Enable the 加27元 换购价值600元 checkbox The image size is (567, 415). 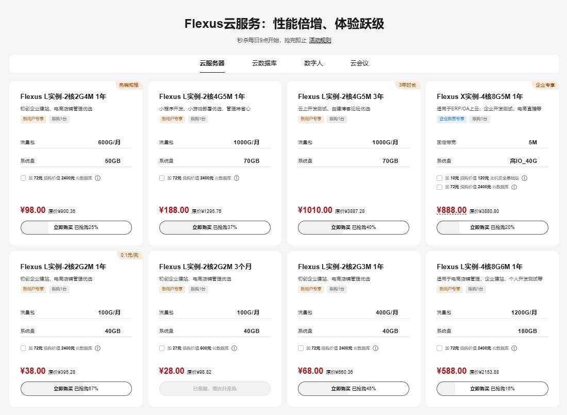click(162, 348)
